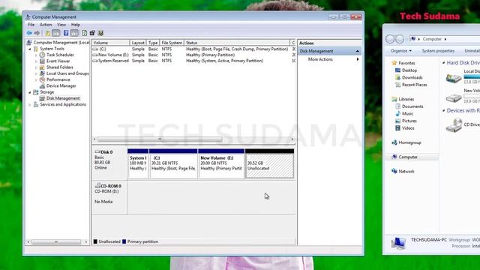
Task: Click the Event Viewer icon in tree
Action: (42, 61)
